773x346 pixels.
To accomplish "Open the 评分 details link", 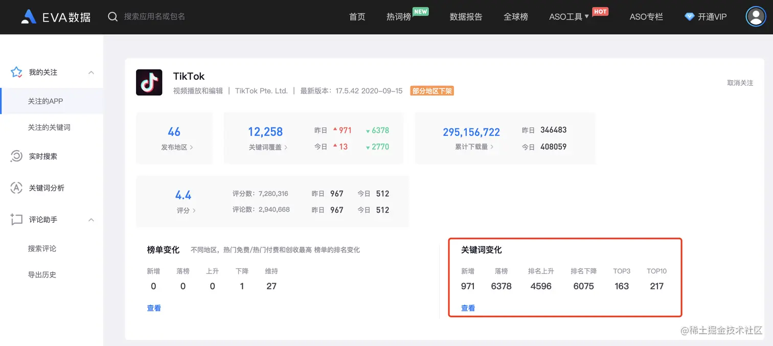I will coord(186,211).
